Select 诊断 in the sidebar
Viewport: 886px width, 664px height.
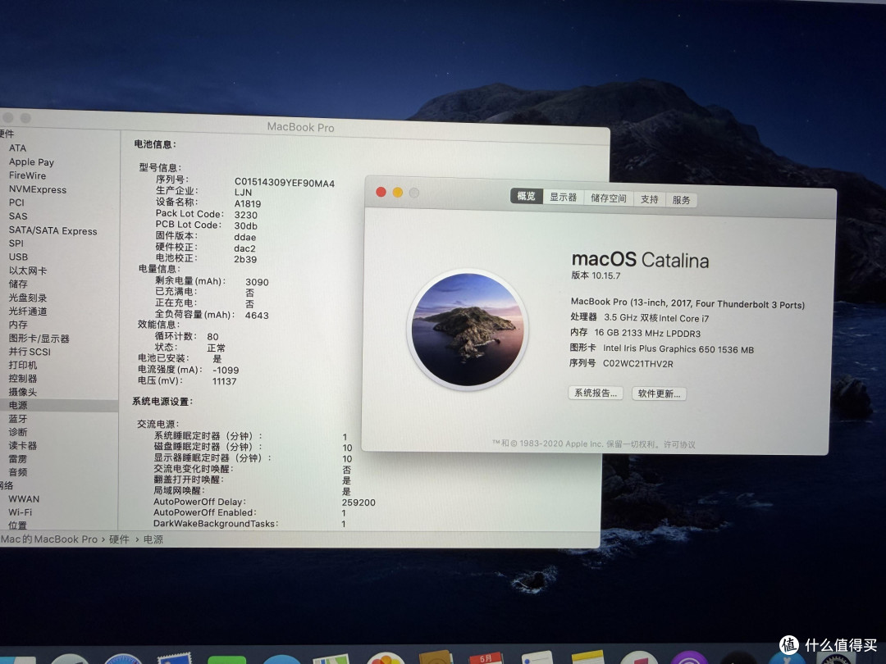(17, 432)
